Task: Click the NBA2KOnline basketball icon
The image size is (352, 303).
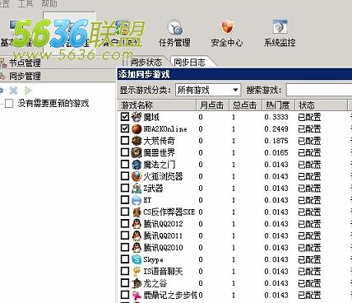Action: (137, 128)
